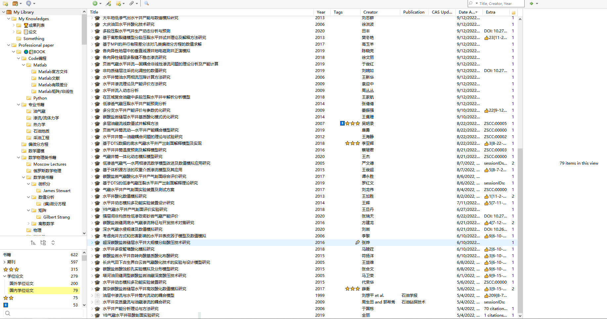Expand the 离散数学 collection
This screenshot has width=607, height=319.
click(x=28, y=223)
